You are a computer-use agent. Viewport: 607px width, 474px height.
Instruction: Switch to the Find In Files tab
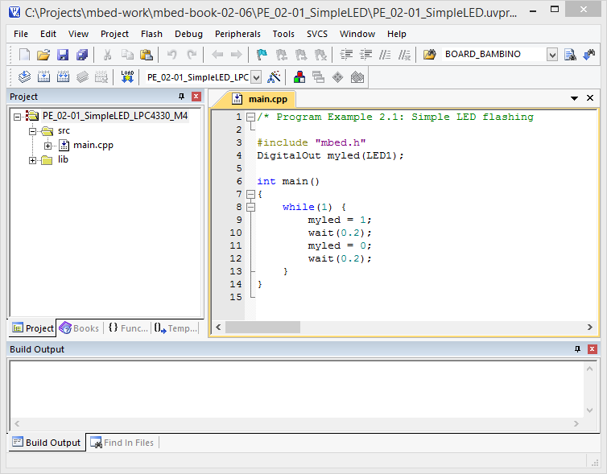122,443
